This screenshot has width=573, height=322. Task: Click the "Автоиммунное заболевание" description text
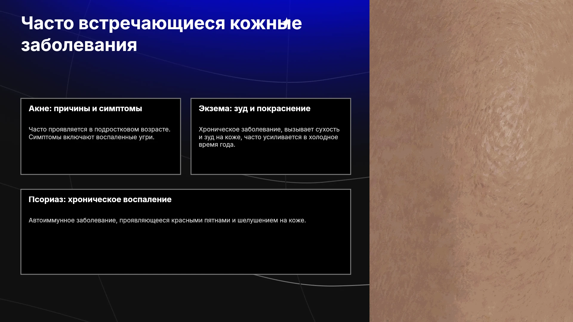[167, 220]
